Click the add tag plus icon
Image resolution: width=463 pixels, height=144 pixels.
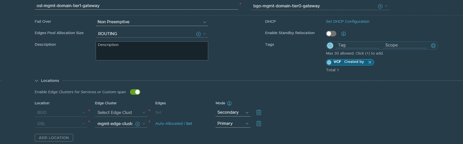pos(433,45)
